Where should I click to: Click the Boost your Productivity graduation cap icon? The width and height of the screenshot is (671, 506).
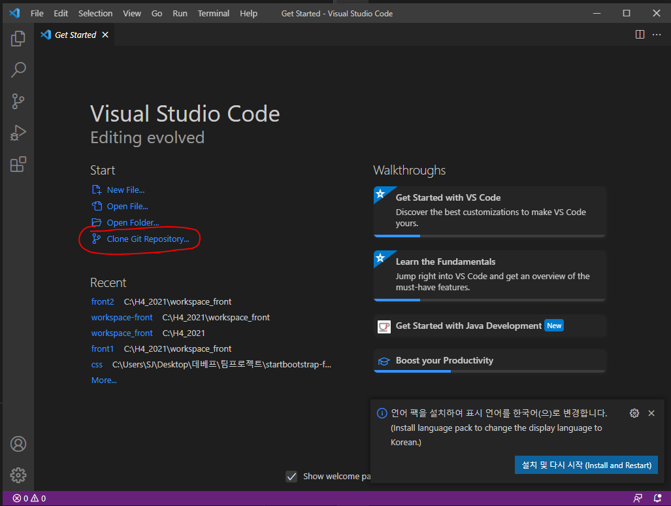click(x=384, y=362)
